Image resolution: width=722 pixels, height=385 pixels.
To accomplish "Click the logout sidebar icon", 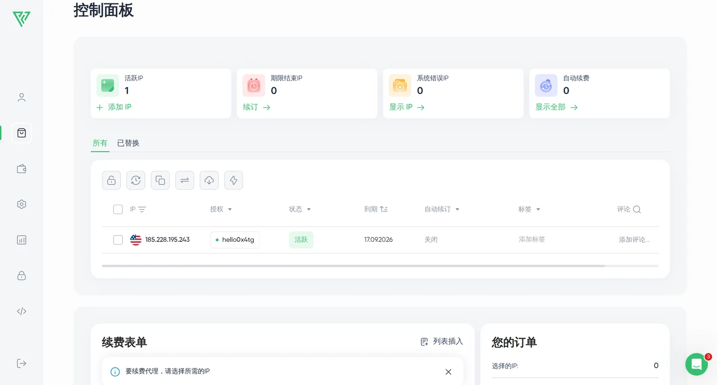I will click(21, 363).
